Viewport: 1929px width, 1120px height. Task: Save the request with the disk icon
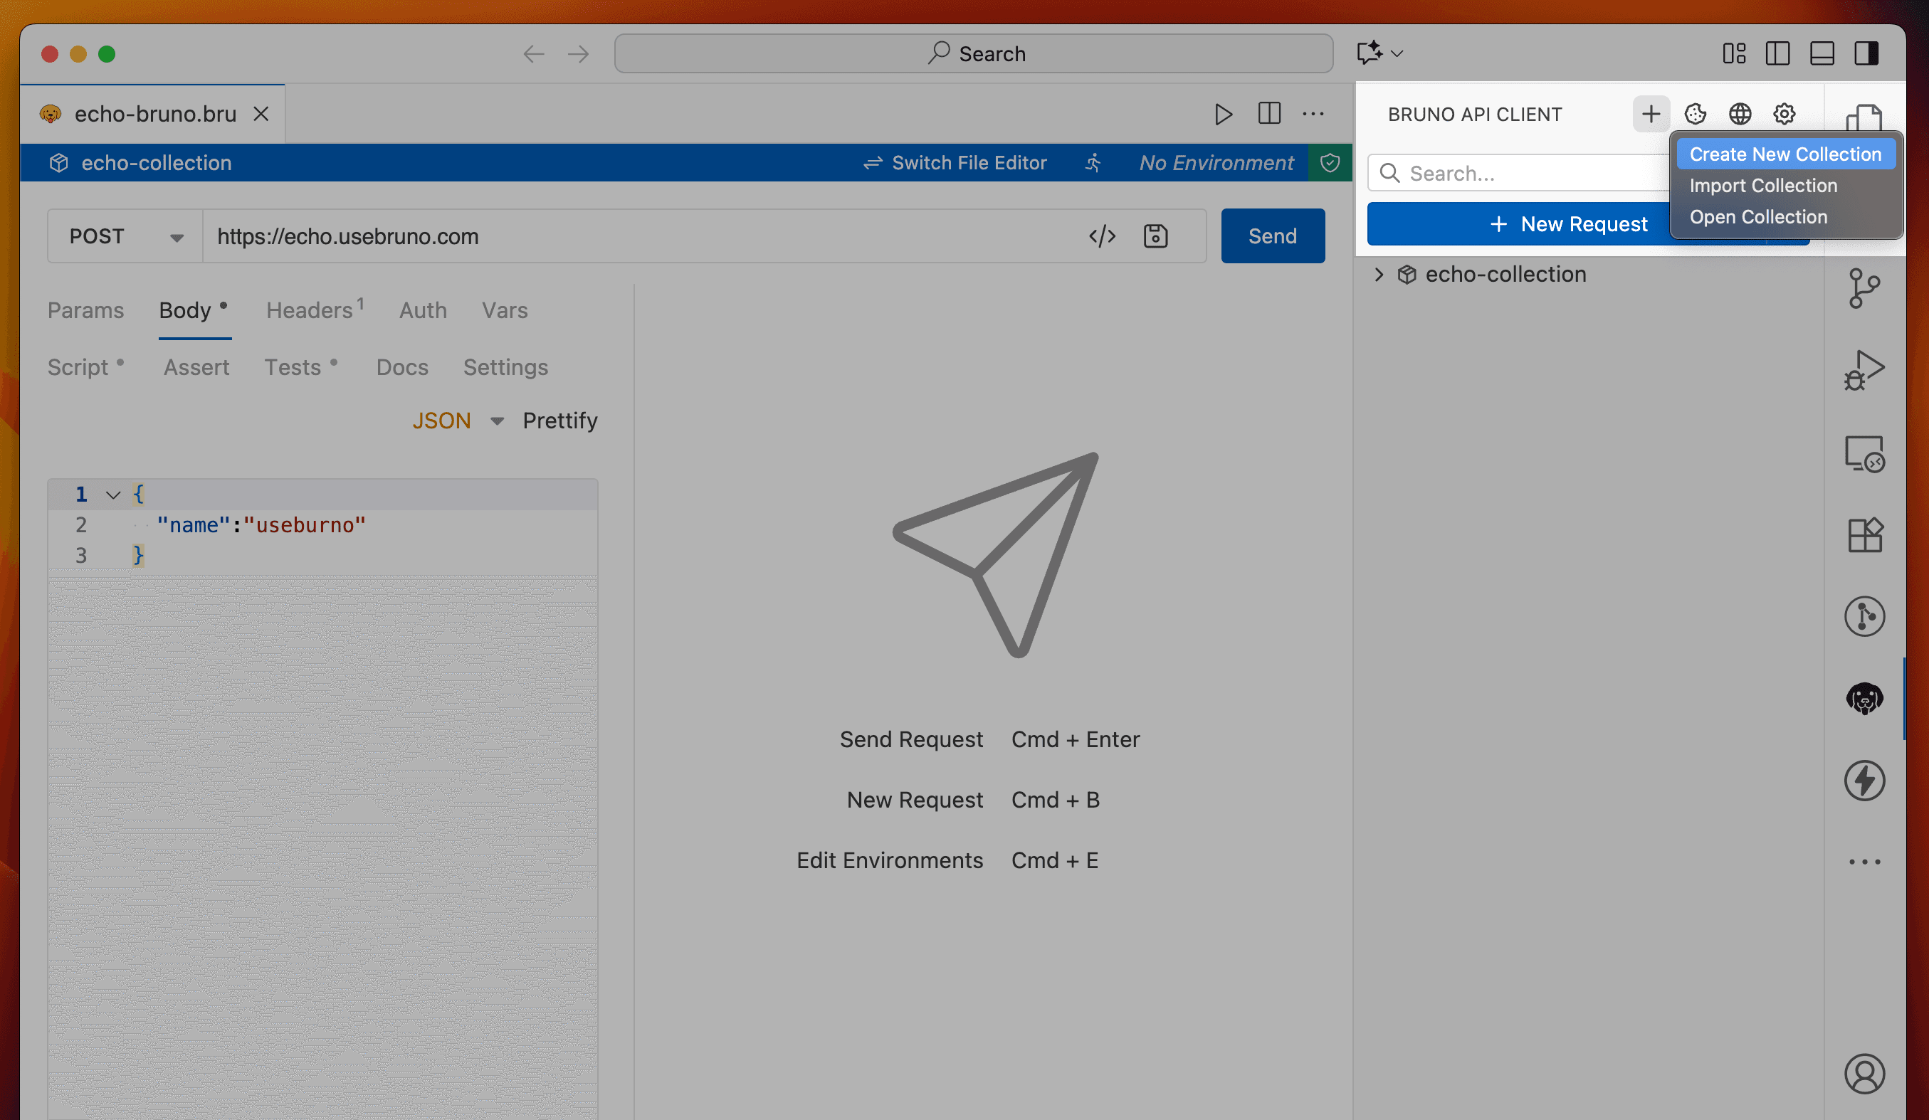[1155, 236]
